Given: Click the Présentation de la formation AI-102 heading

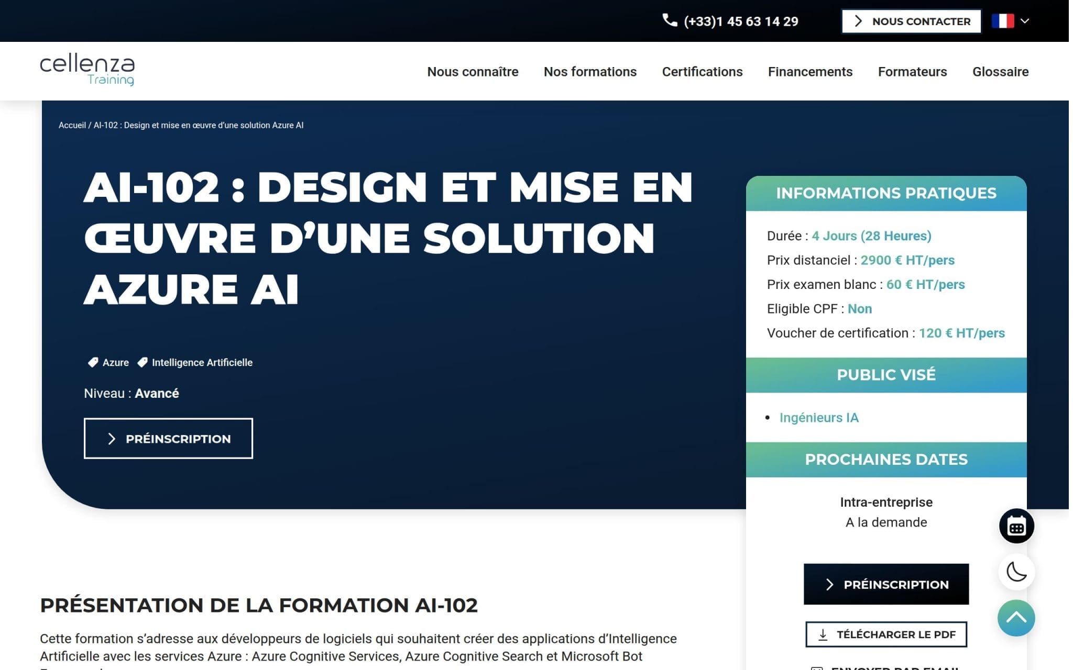Looking at the screenshot, I should (x=259, y=605).
